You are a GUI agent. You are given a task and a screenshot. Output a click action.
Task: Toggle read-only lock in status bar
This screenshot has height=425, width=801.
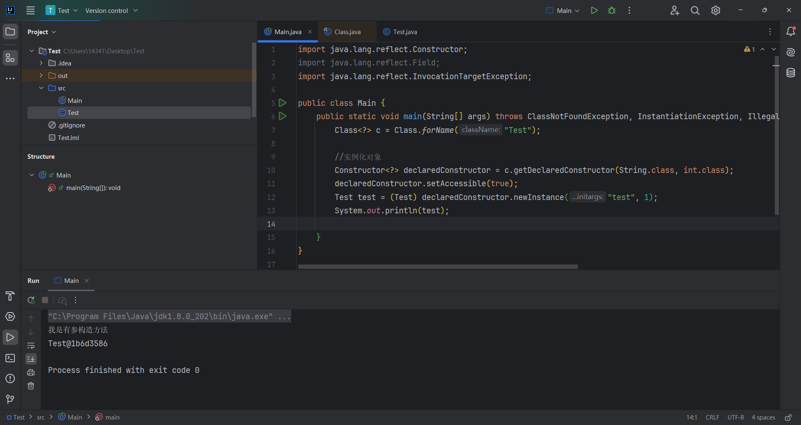(788, 417)
